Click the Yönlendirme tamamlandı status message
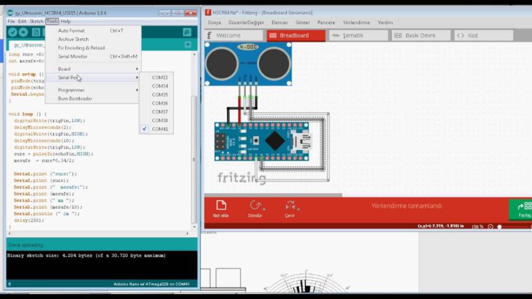The width and height of the screenshot is (532, 299). pyautogui.click(x=406, y=206)
